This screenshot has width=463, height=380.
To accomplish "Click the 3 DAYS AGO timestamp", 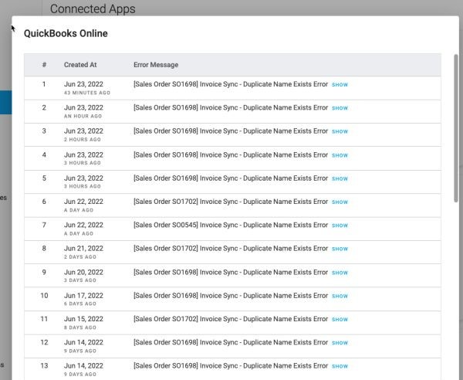I will click(x=80, y=280).
